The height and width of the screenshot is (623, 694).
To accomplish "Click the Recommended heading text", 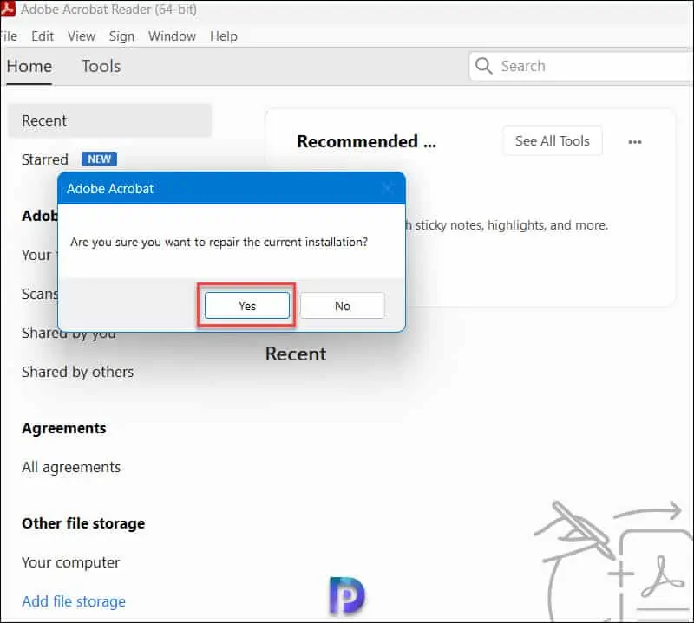I will [x=366, y=141].
